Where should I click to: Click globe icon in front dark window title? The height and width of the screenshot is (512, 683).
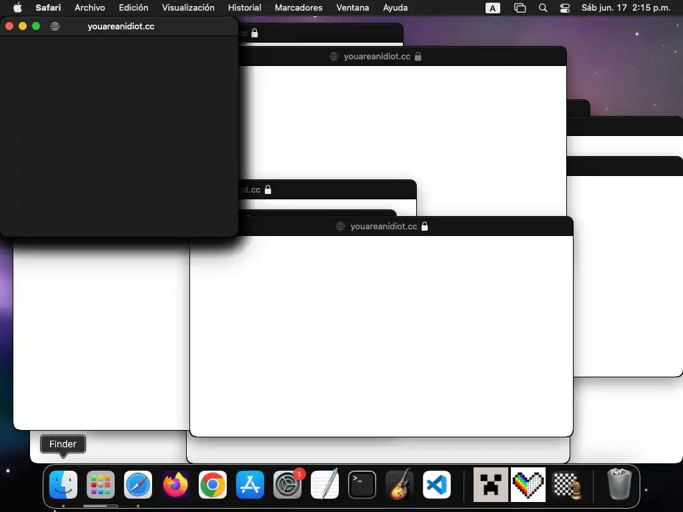point(55,26)
